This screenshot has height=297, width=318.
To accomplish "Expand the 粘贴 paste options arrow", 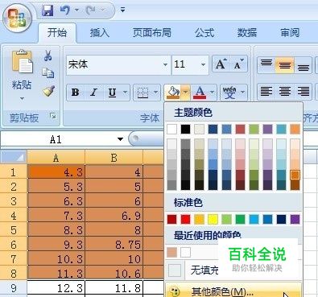I will coord(22,99).
